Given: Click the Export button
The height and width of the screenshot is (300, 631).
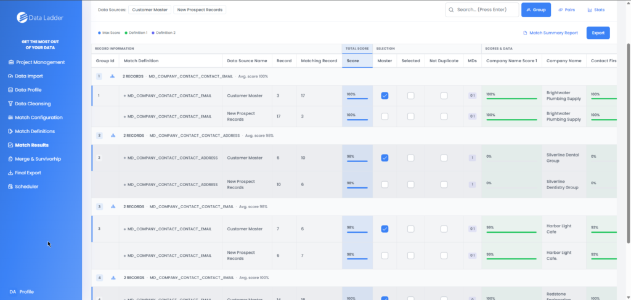Looking at the screenshot, I should point(598,33).
